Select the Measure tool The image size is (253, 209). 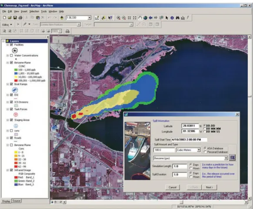(183, 18)
